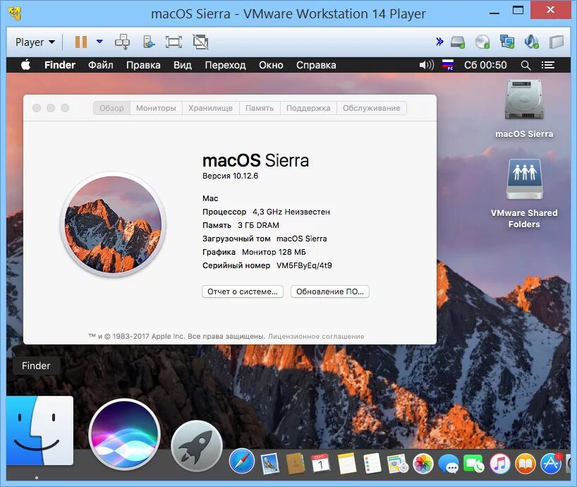Viewport: 577px width, 487px height.
Task: Switch to the Хранилище tab
Action: click(x=210, y=108)
